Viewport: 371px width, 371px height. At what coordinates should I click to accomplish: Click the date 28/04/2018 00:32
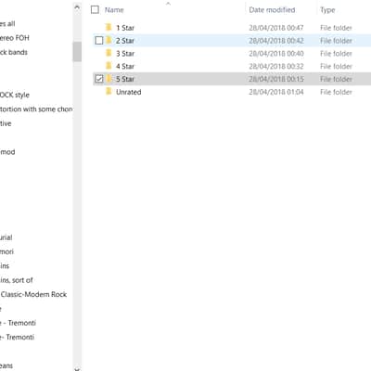[276, 66]
